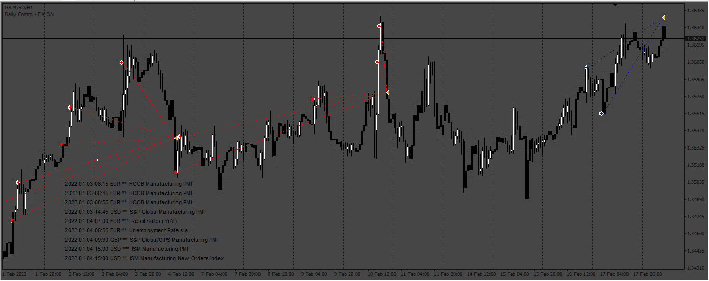Select the upper blue buy arrow near 16 Feb

(587, 67)
